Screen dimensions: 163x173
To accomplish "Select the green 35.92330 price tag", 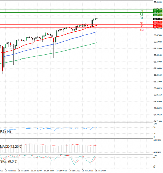I will (x=158, y=12).
